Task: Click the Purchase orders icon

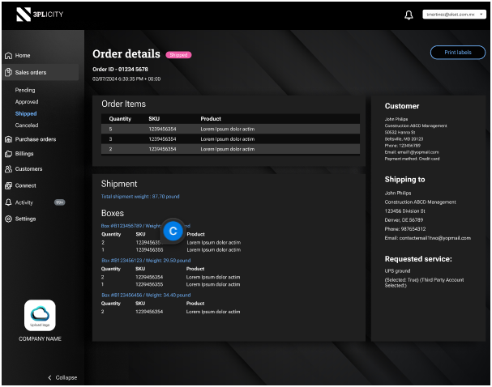Action: 8,139
